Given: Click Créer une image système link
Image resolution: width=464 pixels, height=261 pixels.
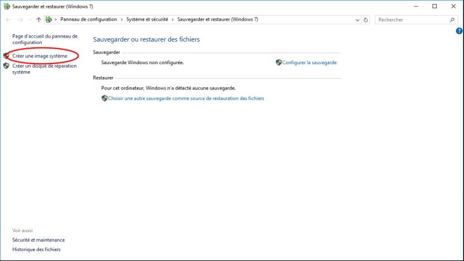Looking at the screenshot, I should click(39, 56).
